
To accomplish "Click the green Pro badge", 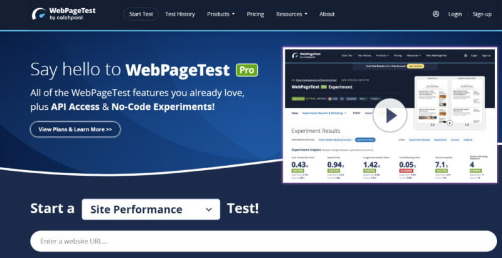I will tap(247, 70).
